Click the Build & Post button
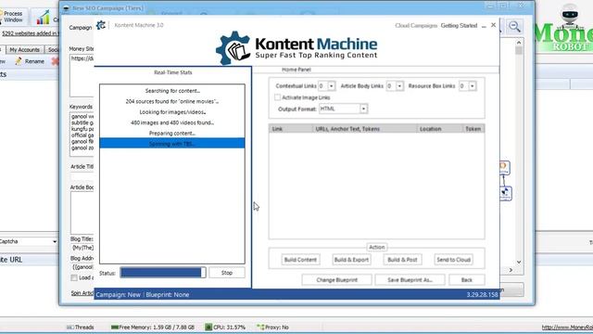The image size is (593, 334). point(402,260)
